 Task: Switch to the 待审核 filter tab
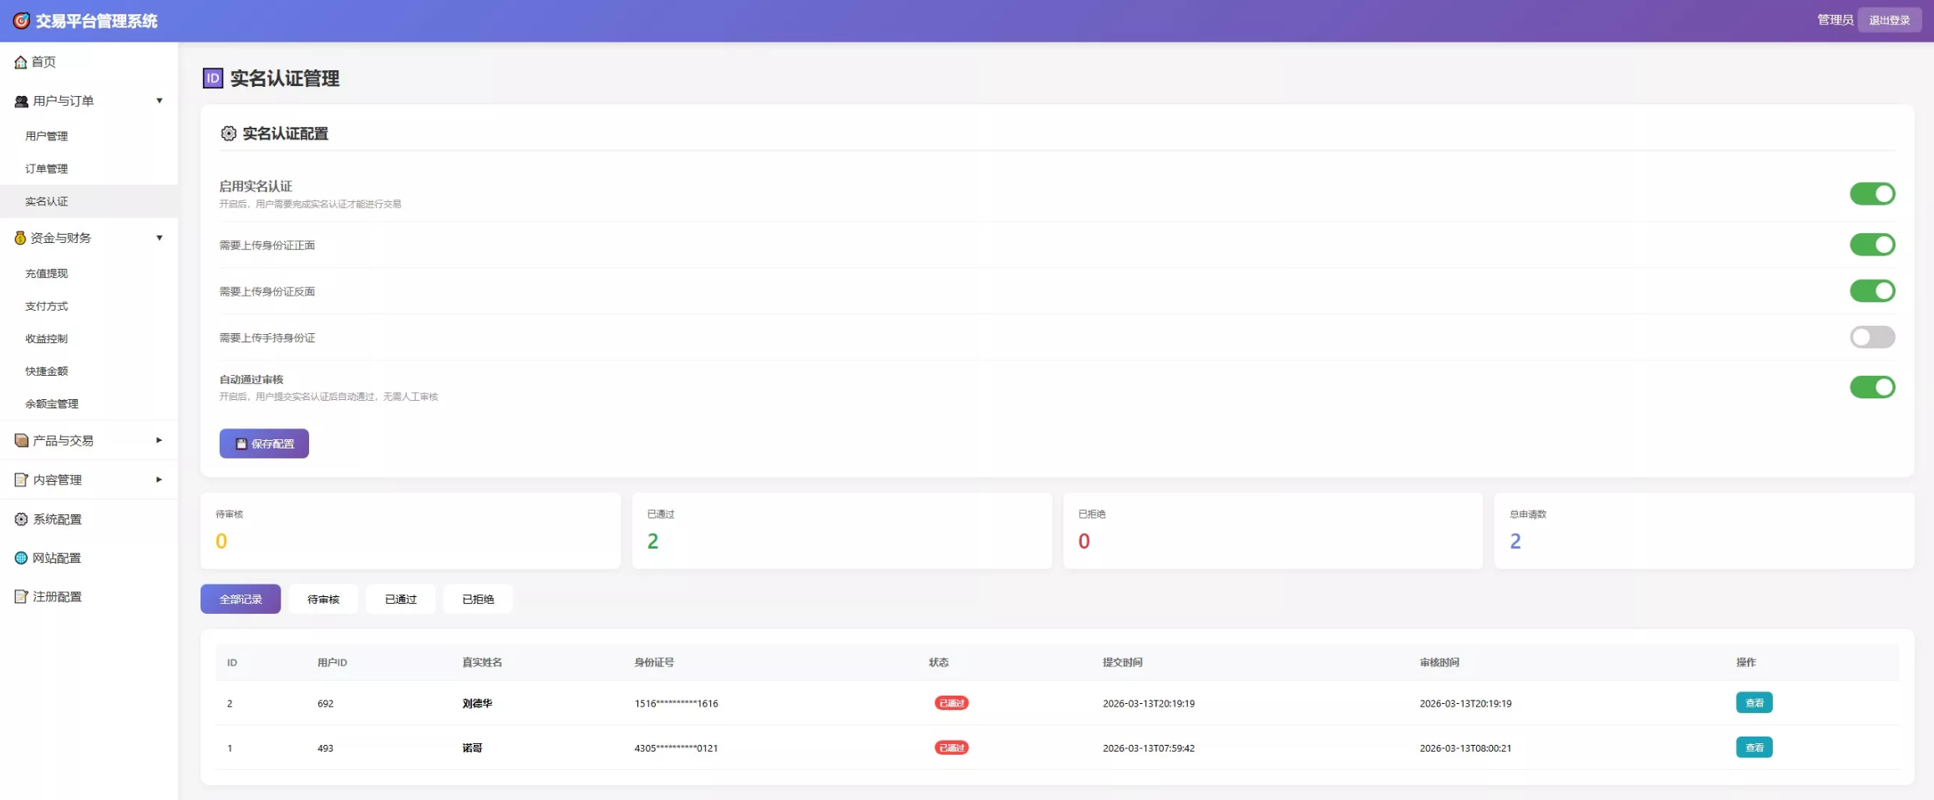tap(323, 599)
